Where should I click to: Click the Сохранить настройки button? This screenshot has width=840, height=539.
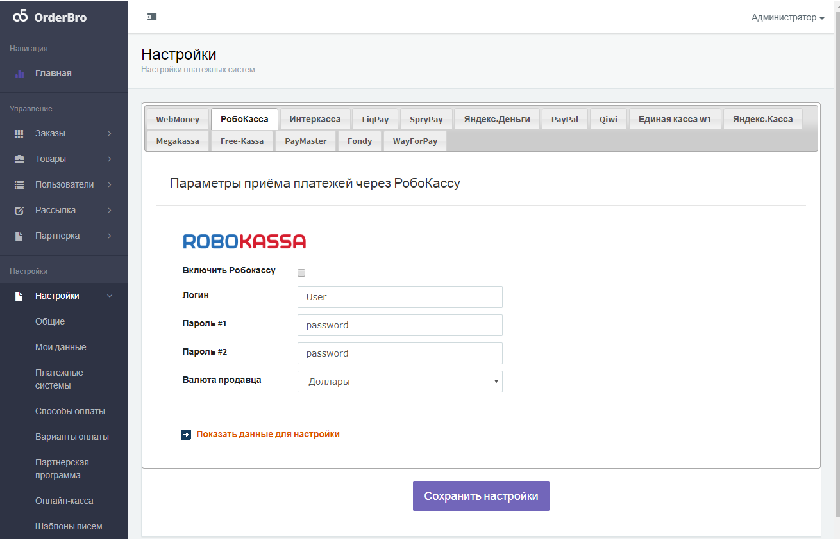tap(481, 496)
